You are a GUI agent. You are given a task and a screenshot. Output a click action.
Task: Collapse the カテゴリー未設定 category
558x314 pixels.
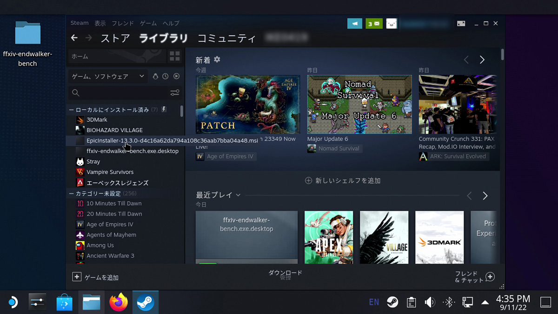tap(71, 194)
